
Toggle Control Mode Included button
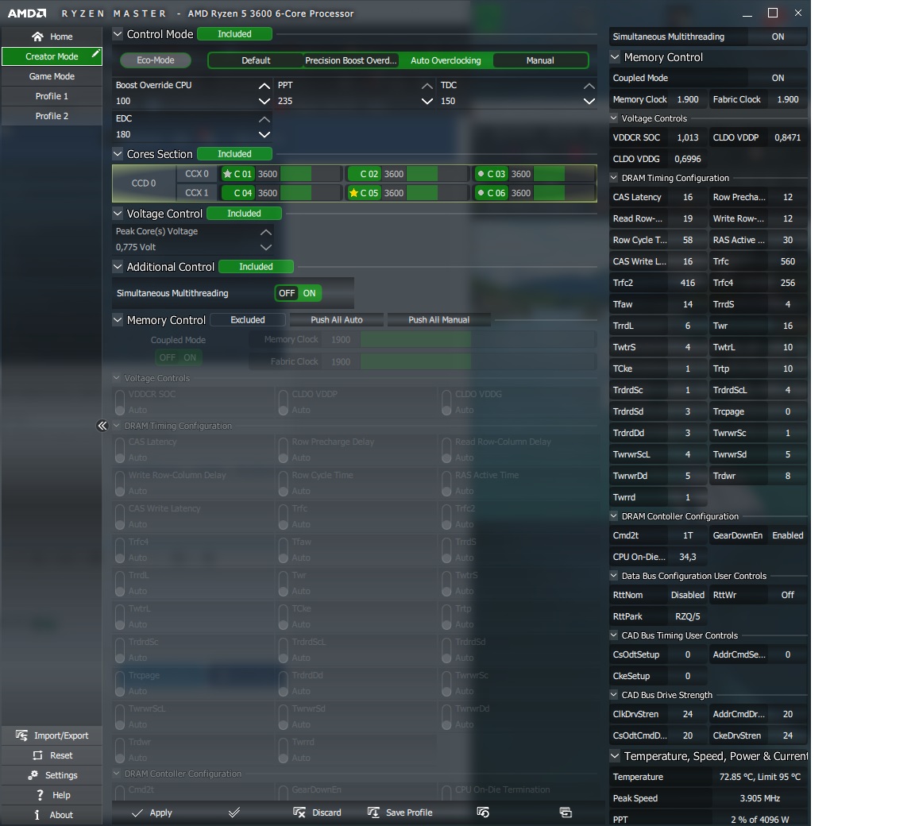point(234,34)
